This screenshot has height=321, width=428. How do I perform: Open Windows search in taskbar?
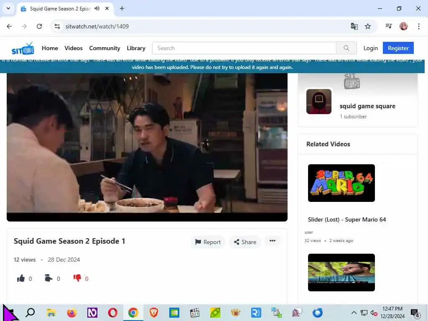click(30, 313)
